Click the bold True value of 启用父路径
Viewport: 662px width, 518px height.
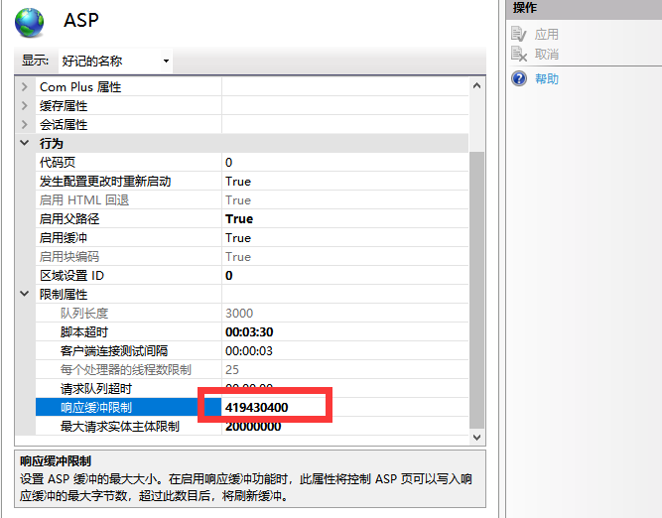click(239, 218)
